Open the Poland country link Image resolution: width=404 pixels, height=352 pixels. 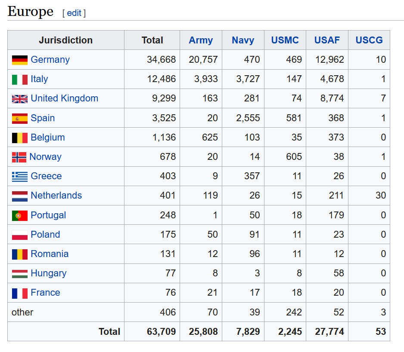pos(45,235)
